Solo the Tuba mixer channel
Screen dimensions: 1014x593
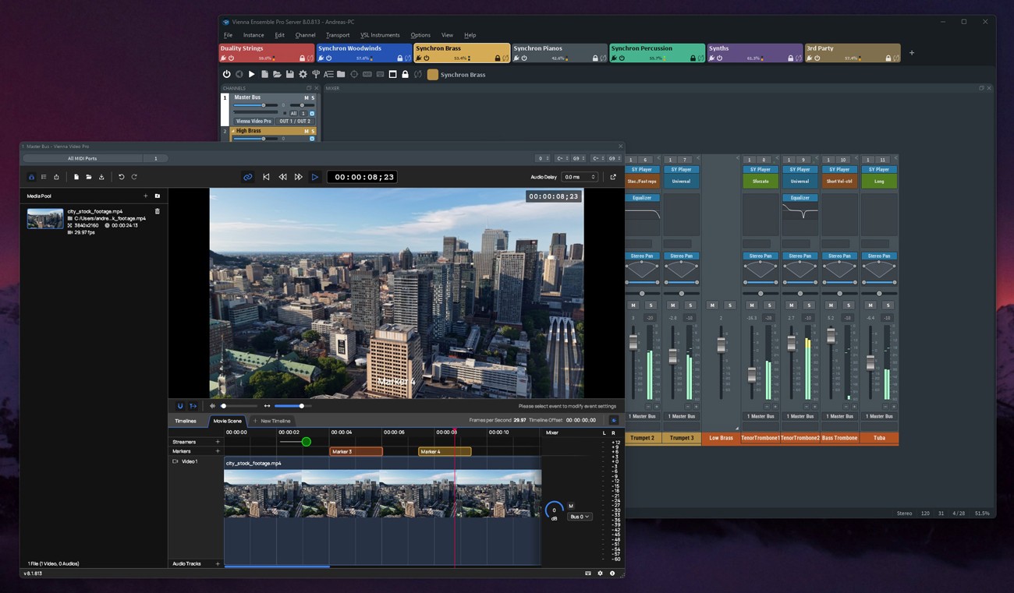click(888, 305)
